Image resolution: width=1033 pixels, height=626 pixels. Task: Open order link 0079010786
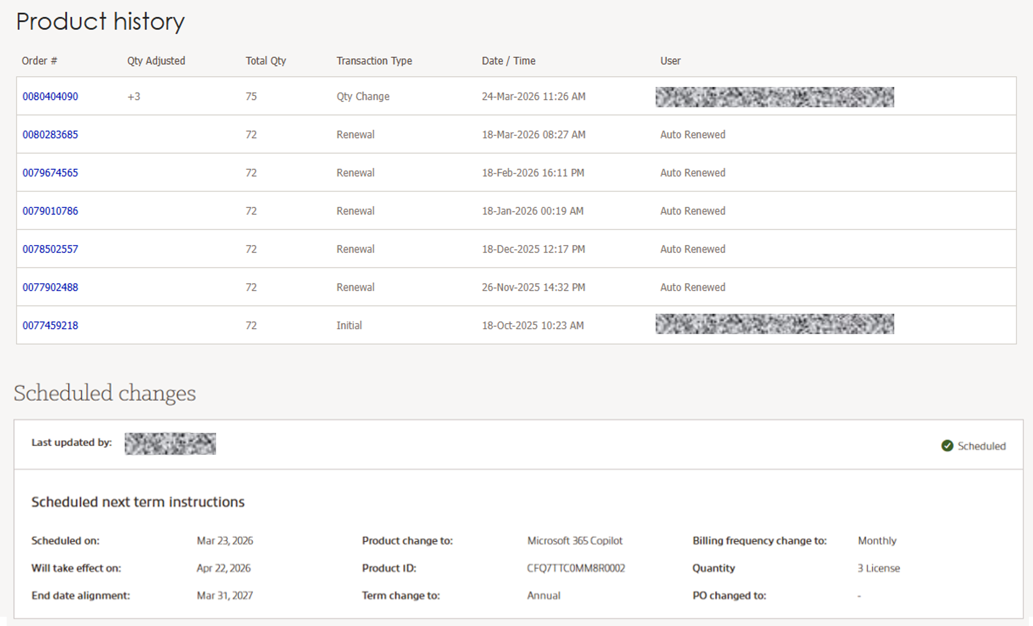[50, 211]
